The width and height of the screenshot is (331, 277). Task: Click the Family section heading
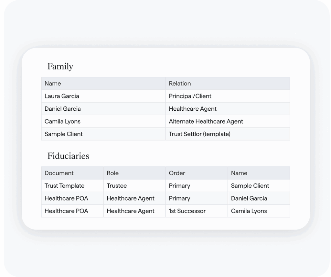(60, 67)
